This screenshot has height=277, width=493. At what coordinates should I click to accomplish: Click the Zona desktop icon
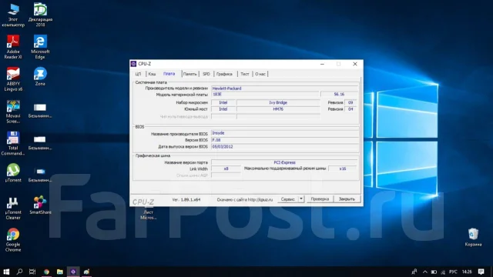pos(40,76)
